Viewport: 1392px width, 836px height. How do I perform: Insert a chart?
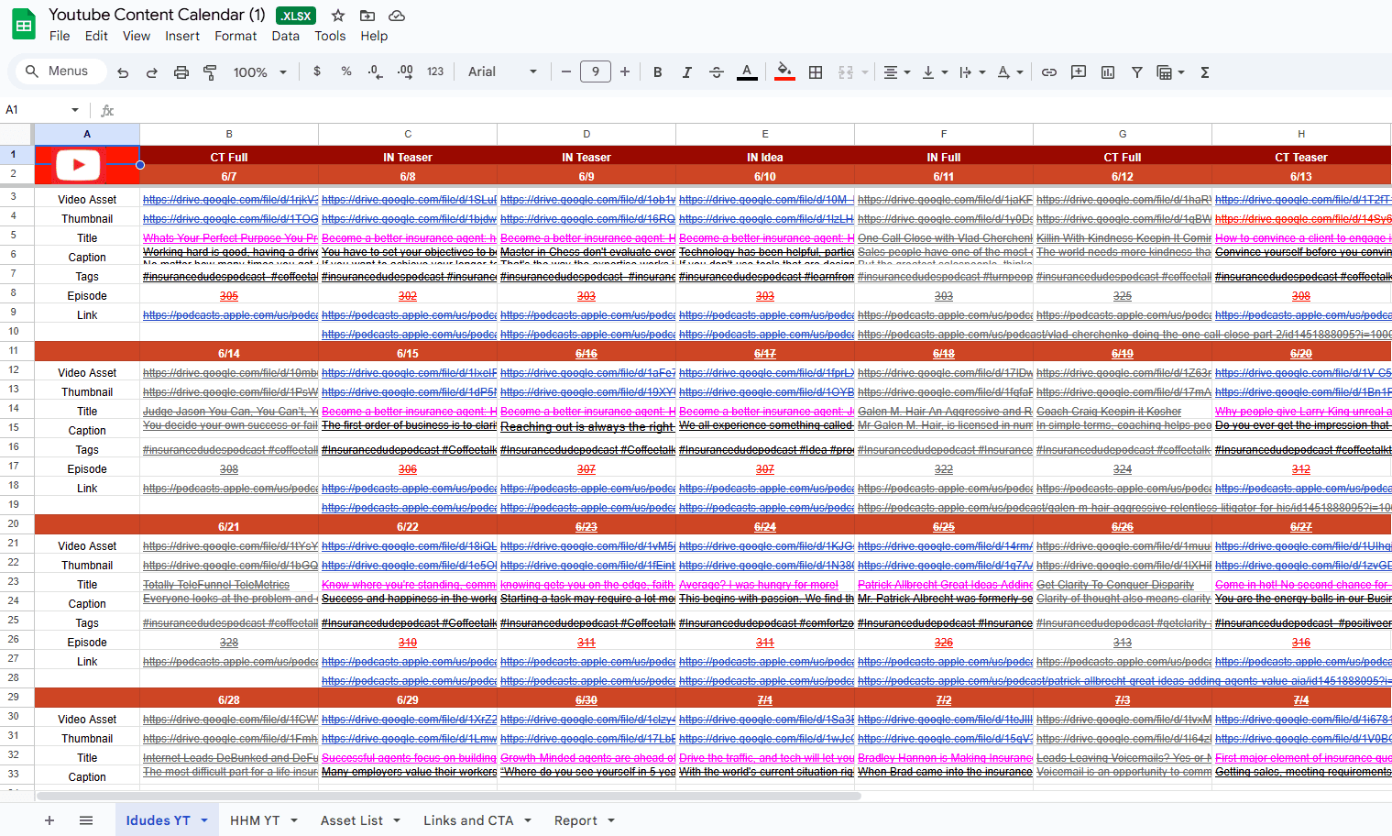(1108, 72)
